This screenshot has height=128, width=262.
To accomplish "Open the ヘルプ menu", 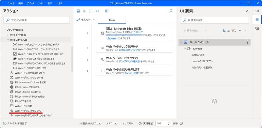I will (x=59, y=3).
